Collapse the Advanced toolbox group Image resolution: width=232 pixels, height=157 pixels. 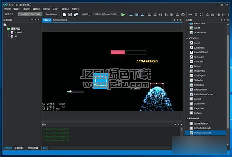pos(187,119)
